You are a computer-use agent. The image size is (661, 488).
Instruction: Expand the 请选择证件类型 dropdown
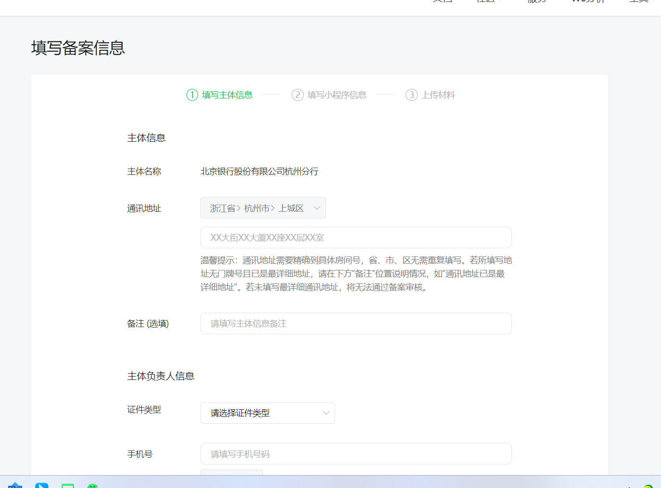267,413
